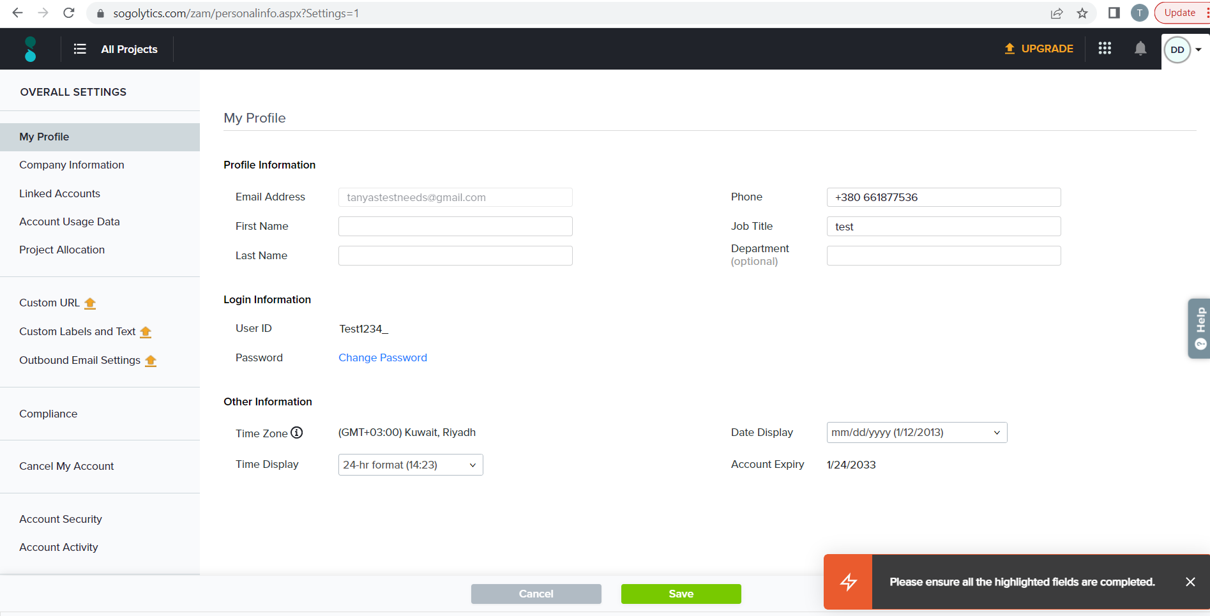
Task: Open Account Security settings
Action: [x=61, y=519]
